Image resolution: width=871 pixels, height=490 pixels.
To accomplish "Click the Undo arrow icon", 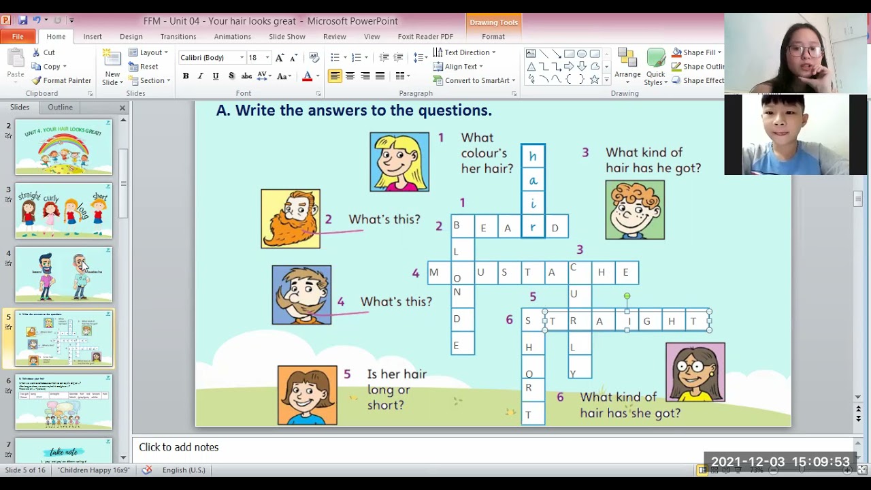I will click(36, 20).
